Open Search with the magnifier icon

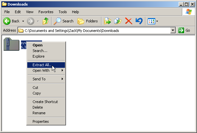pos(63,21)
